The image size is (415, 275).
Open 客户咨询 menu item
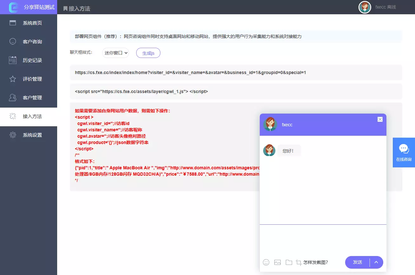pyautogui.click(x=29, y=41)
